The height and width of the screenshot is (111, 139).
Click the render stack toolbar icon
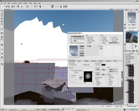(61, 7)
